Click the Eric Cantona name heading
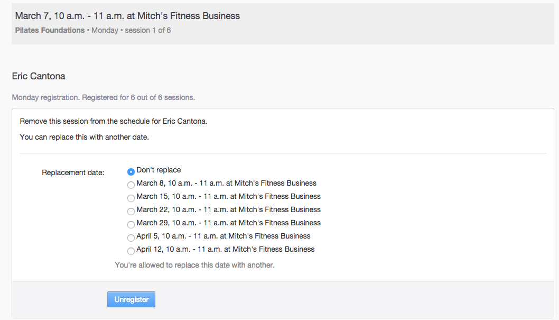 pyautogui.click(x=39, y=76)
